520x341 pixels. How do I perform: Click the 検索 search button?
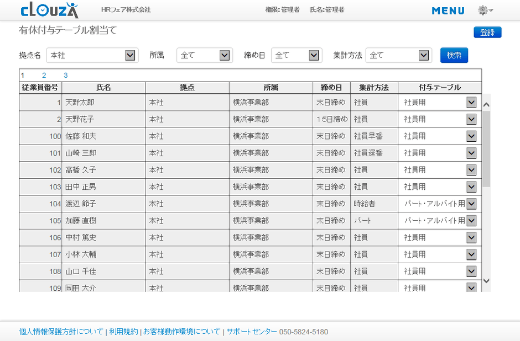(x=454, y=55)
